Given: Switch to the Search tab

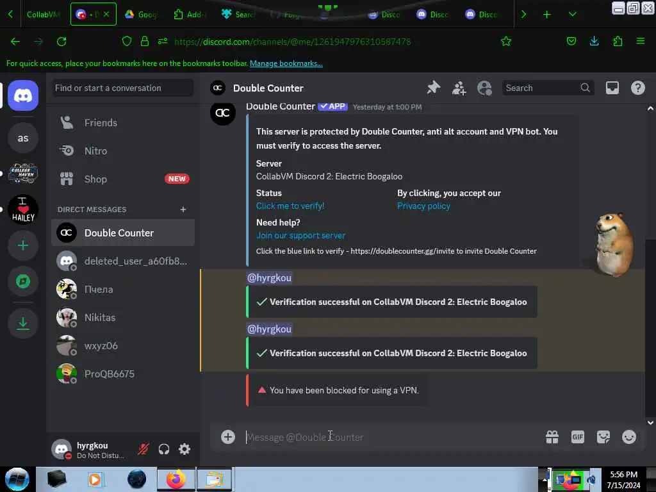Looking at the screenshot, I should (x=238, y=15).
